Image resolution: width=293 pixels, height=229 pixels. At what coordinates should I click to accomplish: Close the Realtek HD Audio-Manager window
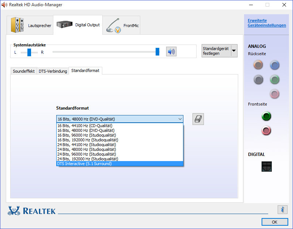point(284,5)
